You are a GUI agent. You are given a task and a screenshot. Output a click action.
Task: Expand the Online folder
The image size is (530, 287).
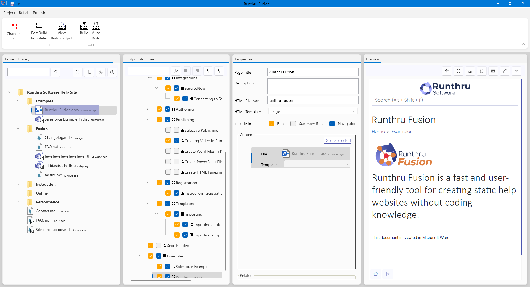pos(18,193)
